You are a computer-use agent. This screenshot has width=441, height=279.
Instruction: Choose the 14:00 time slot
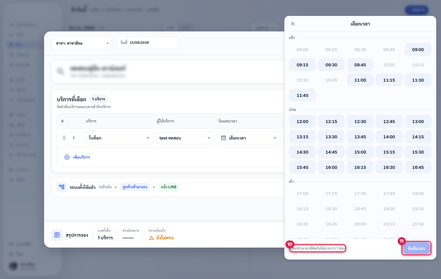(x=389, y=137)
